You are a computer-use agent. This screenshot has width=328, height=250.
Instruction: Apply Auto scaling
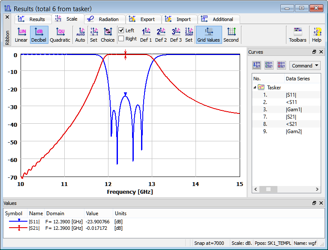pos(80,34)
